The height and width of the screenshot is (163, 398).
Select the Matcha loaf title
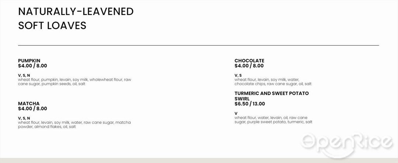click(29, 104)
